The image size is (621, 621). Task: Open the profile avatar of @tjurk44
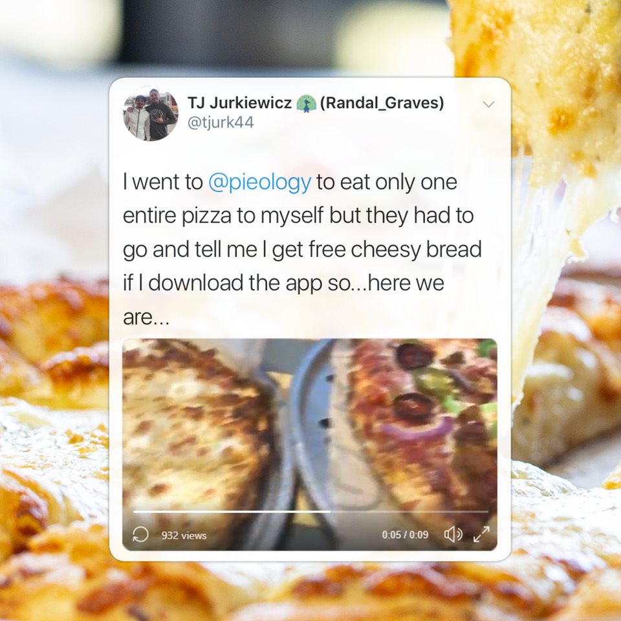tap(151, 115)
